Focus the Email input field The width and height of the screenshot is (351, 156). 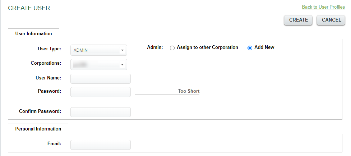click(x=101, y=145)
